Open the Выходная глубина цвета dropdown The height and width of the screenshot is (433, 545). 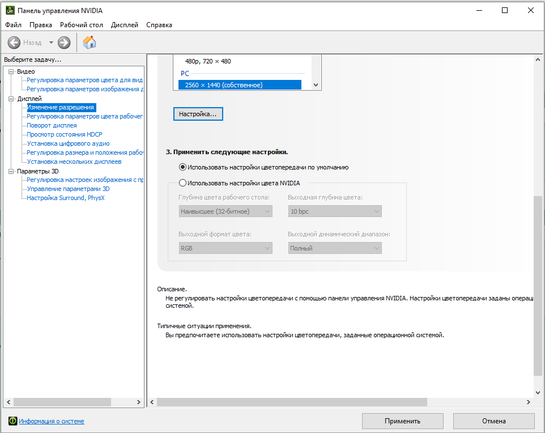335,211
